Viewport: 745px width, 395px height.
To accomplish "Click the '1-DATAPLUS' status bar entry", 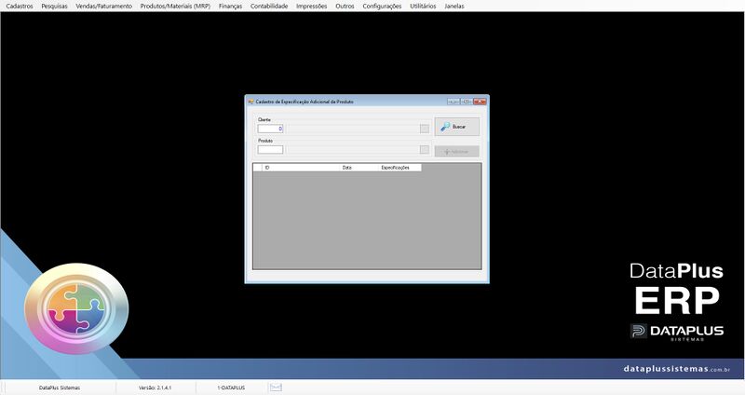I will [x=231, y=388].
